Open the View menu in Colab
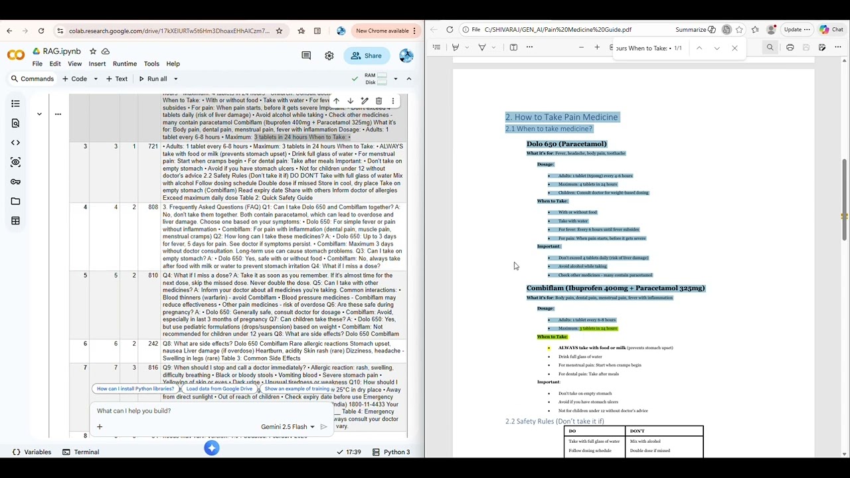This screenshot has height=478, width=850. [74, 64]
